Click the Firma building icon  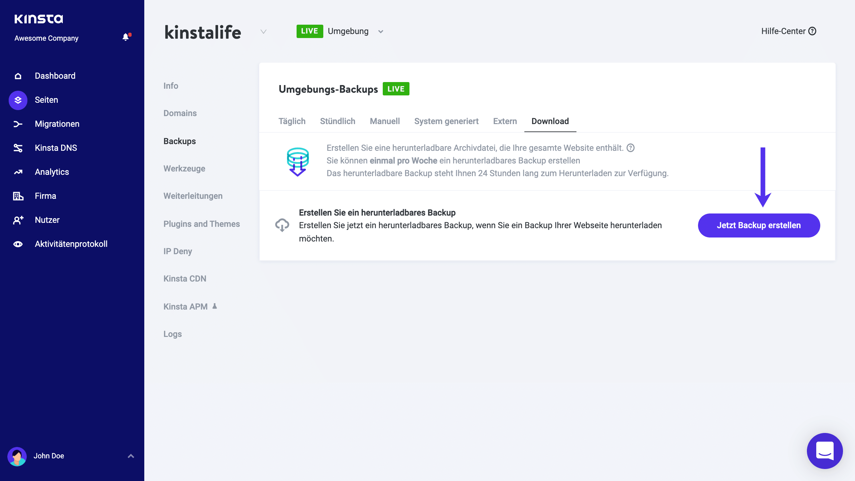click(x=18, y=196)
